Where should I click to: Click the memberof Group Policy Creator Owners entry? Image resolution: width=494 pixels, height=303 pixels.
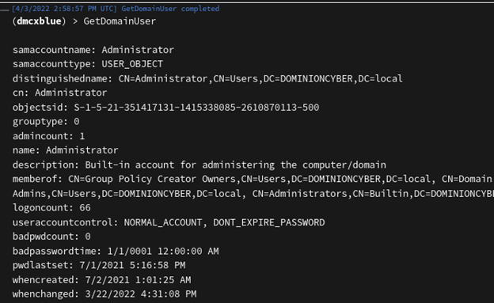click(152, 179)
